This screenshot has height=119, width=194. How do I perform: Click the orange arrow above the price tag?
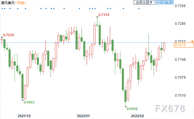coord(192,41)
